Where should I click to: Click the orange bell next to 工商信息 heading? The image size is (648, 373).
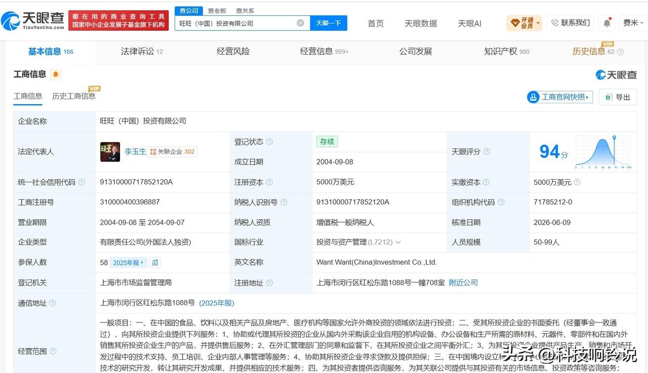tap(56, 74)
